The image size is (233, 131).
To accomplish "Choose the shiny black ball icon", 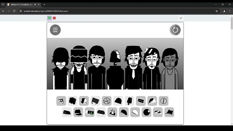I will (146, 112).
